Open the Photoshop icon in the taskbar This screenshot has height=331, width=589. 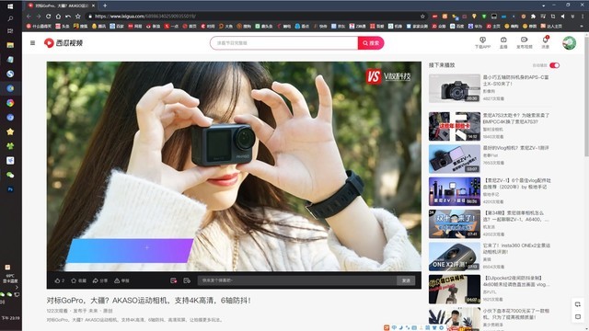(x=10, y=189)
